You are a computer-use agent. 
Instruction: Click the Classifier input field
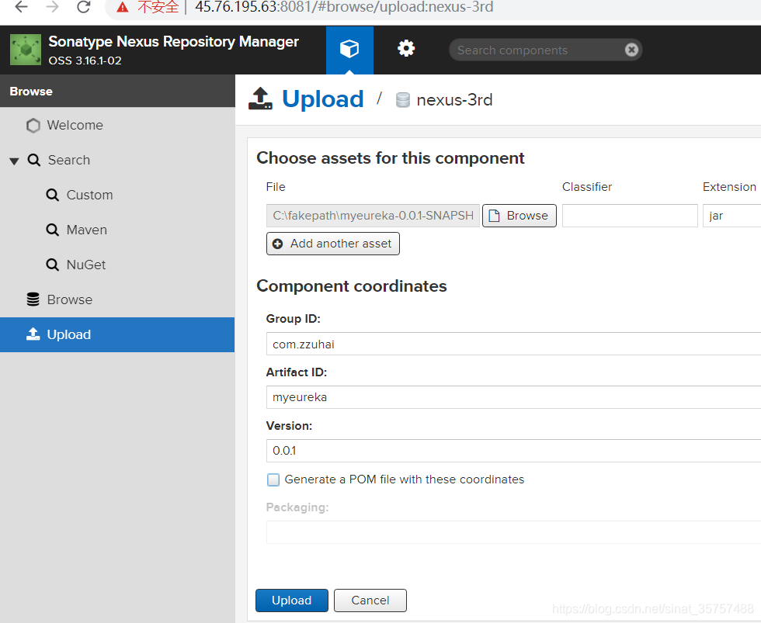[630, 216]
